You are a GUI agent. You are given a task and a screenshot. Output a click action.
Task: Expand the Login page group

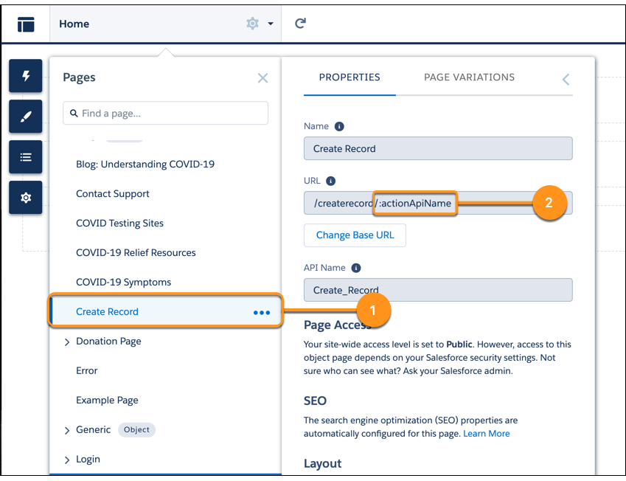pos(67,460)
